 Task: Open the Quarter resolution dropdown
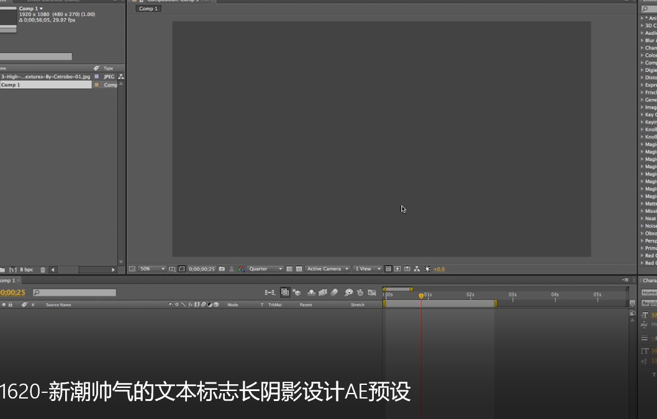point(265,269)
